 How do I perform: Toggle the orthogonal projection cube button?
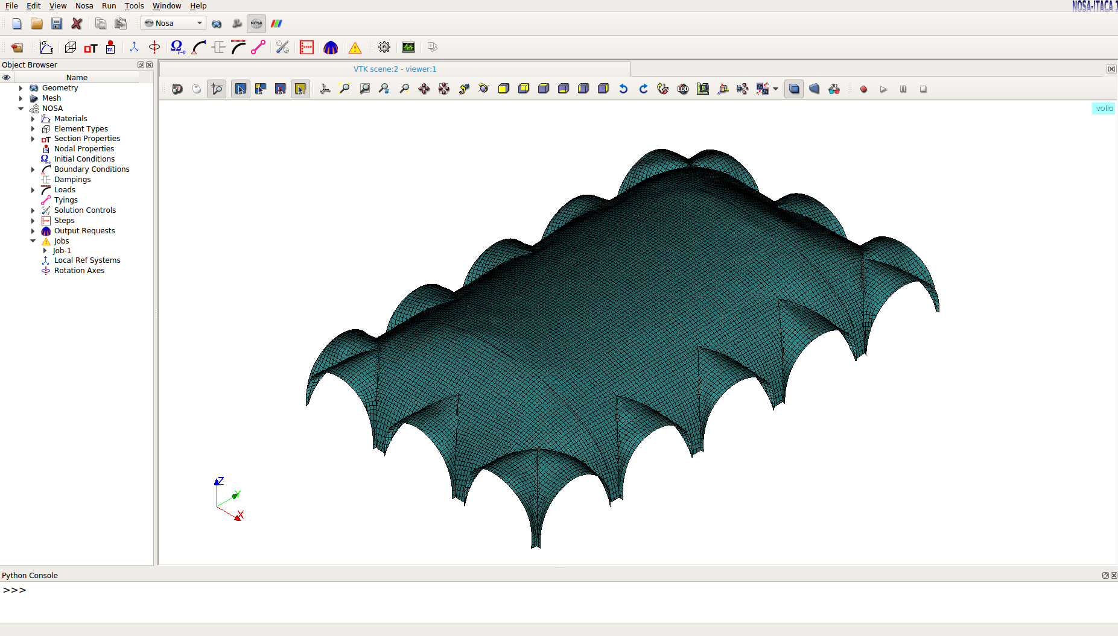(x=794, y=89)
